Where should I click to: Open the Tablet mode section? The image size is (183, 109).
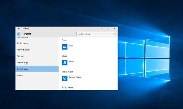tap(37, 43)
